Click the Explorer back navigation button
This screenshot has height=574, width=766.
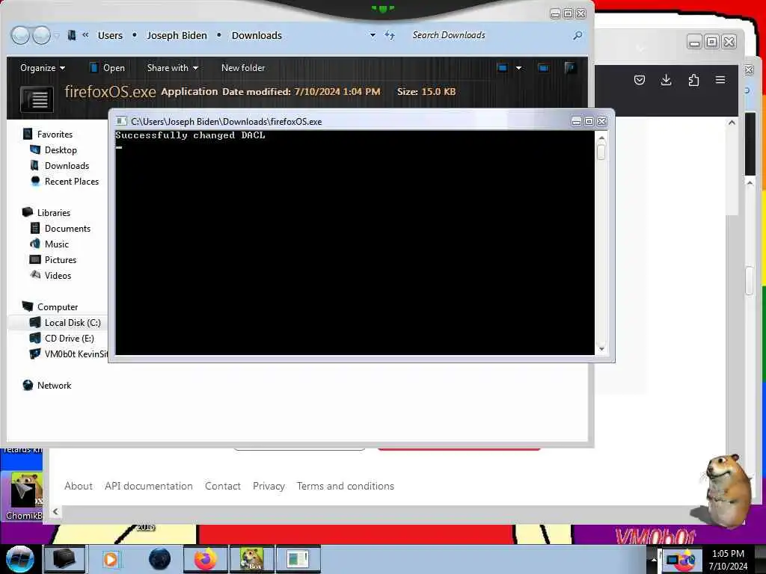click(20, 35)
